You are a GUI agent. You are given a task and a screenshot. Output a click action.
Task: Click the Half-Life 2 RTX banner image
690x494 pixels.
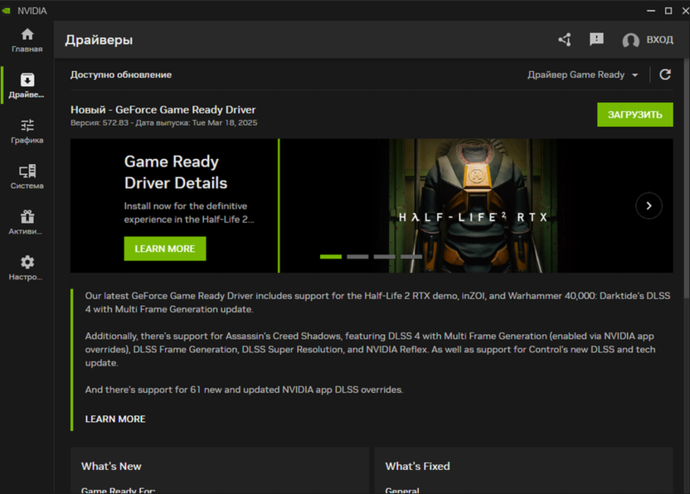coord(473,206)
